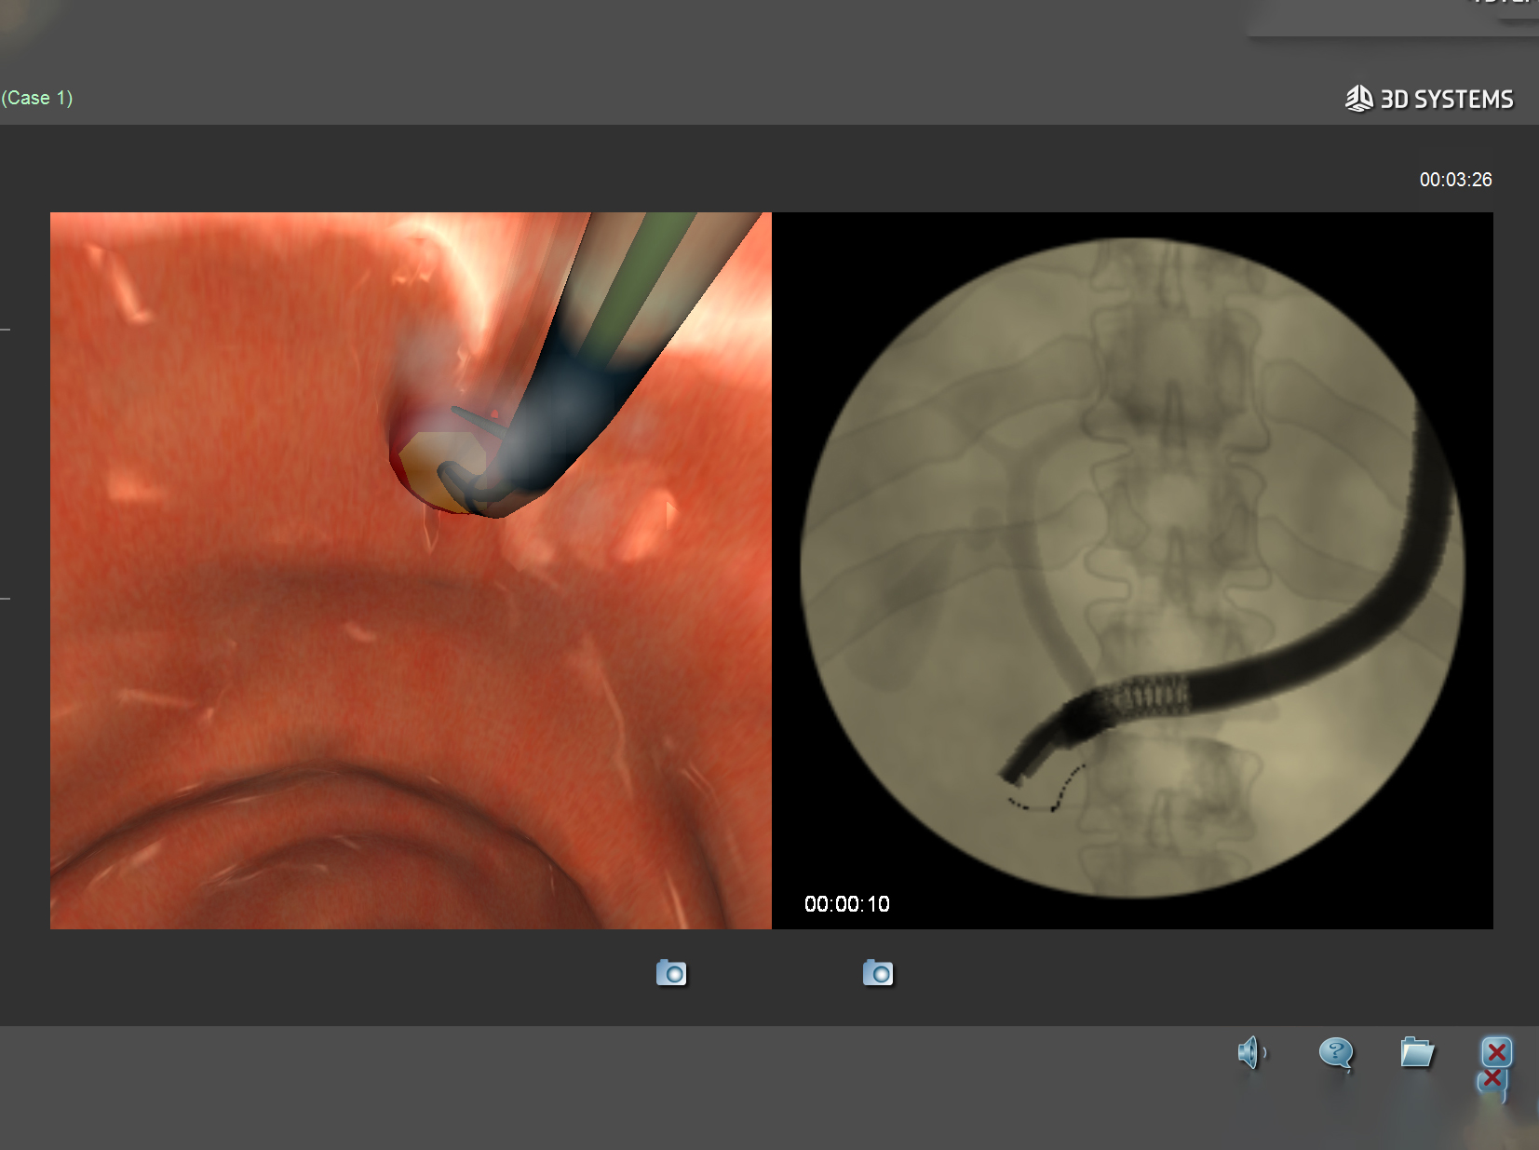The height and width of the screenshot is (1150, 1539).
Task: Click the total session timer 00:03:26
Action: pos(1454,180)
